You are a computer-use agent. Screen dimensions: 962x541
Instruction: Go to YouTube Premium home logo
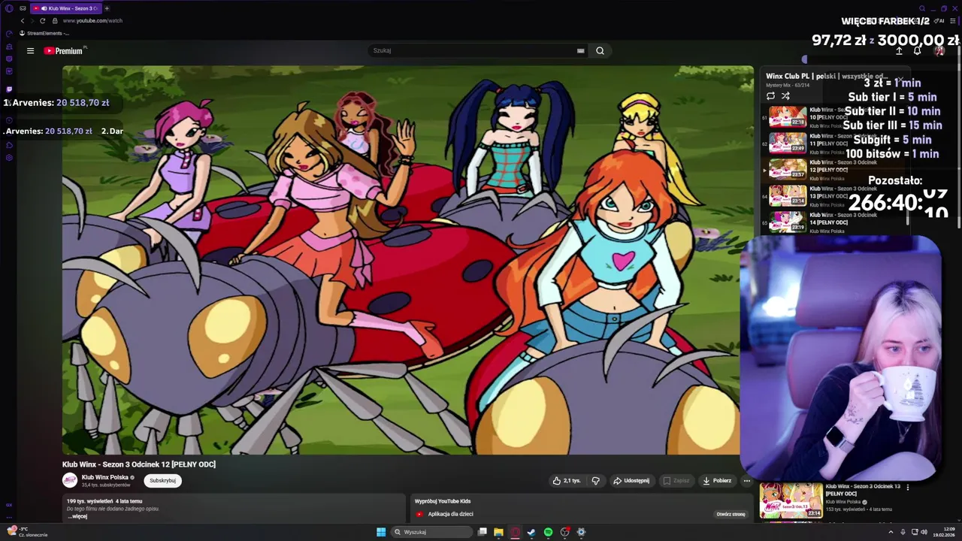tap(65, 51)
